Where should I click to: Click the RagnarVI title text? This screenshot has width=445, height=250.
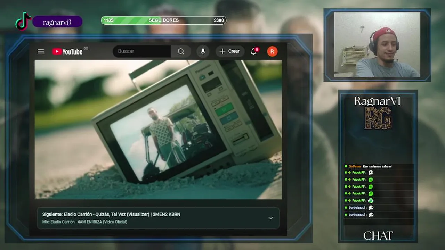(x=377, y=101)
